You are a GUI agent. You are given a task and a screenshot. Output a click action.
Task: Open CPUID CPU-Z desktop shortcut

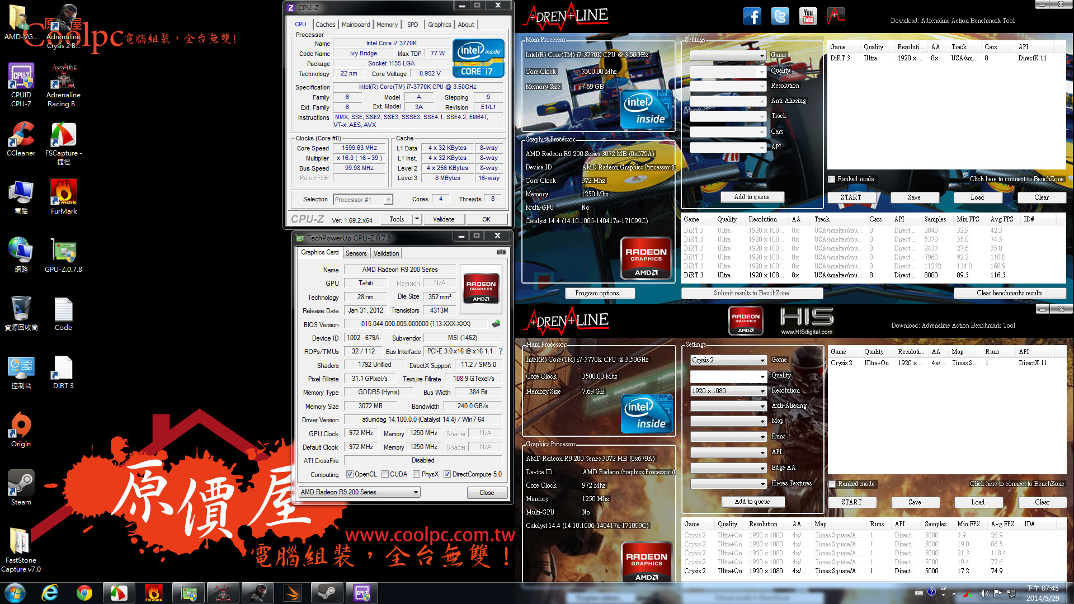(x=21, y=84)
